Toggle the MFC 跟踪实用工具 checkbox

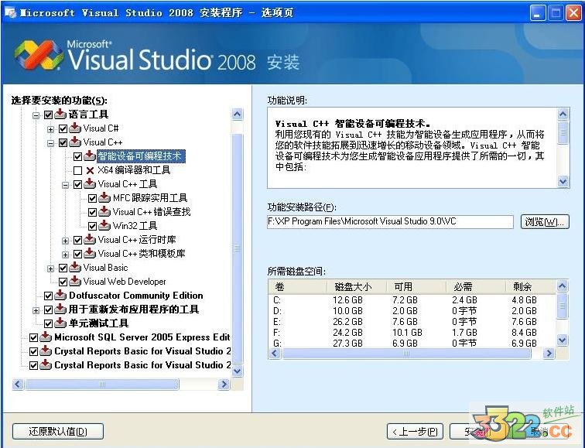pos(93,198)
